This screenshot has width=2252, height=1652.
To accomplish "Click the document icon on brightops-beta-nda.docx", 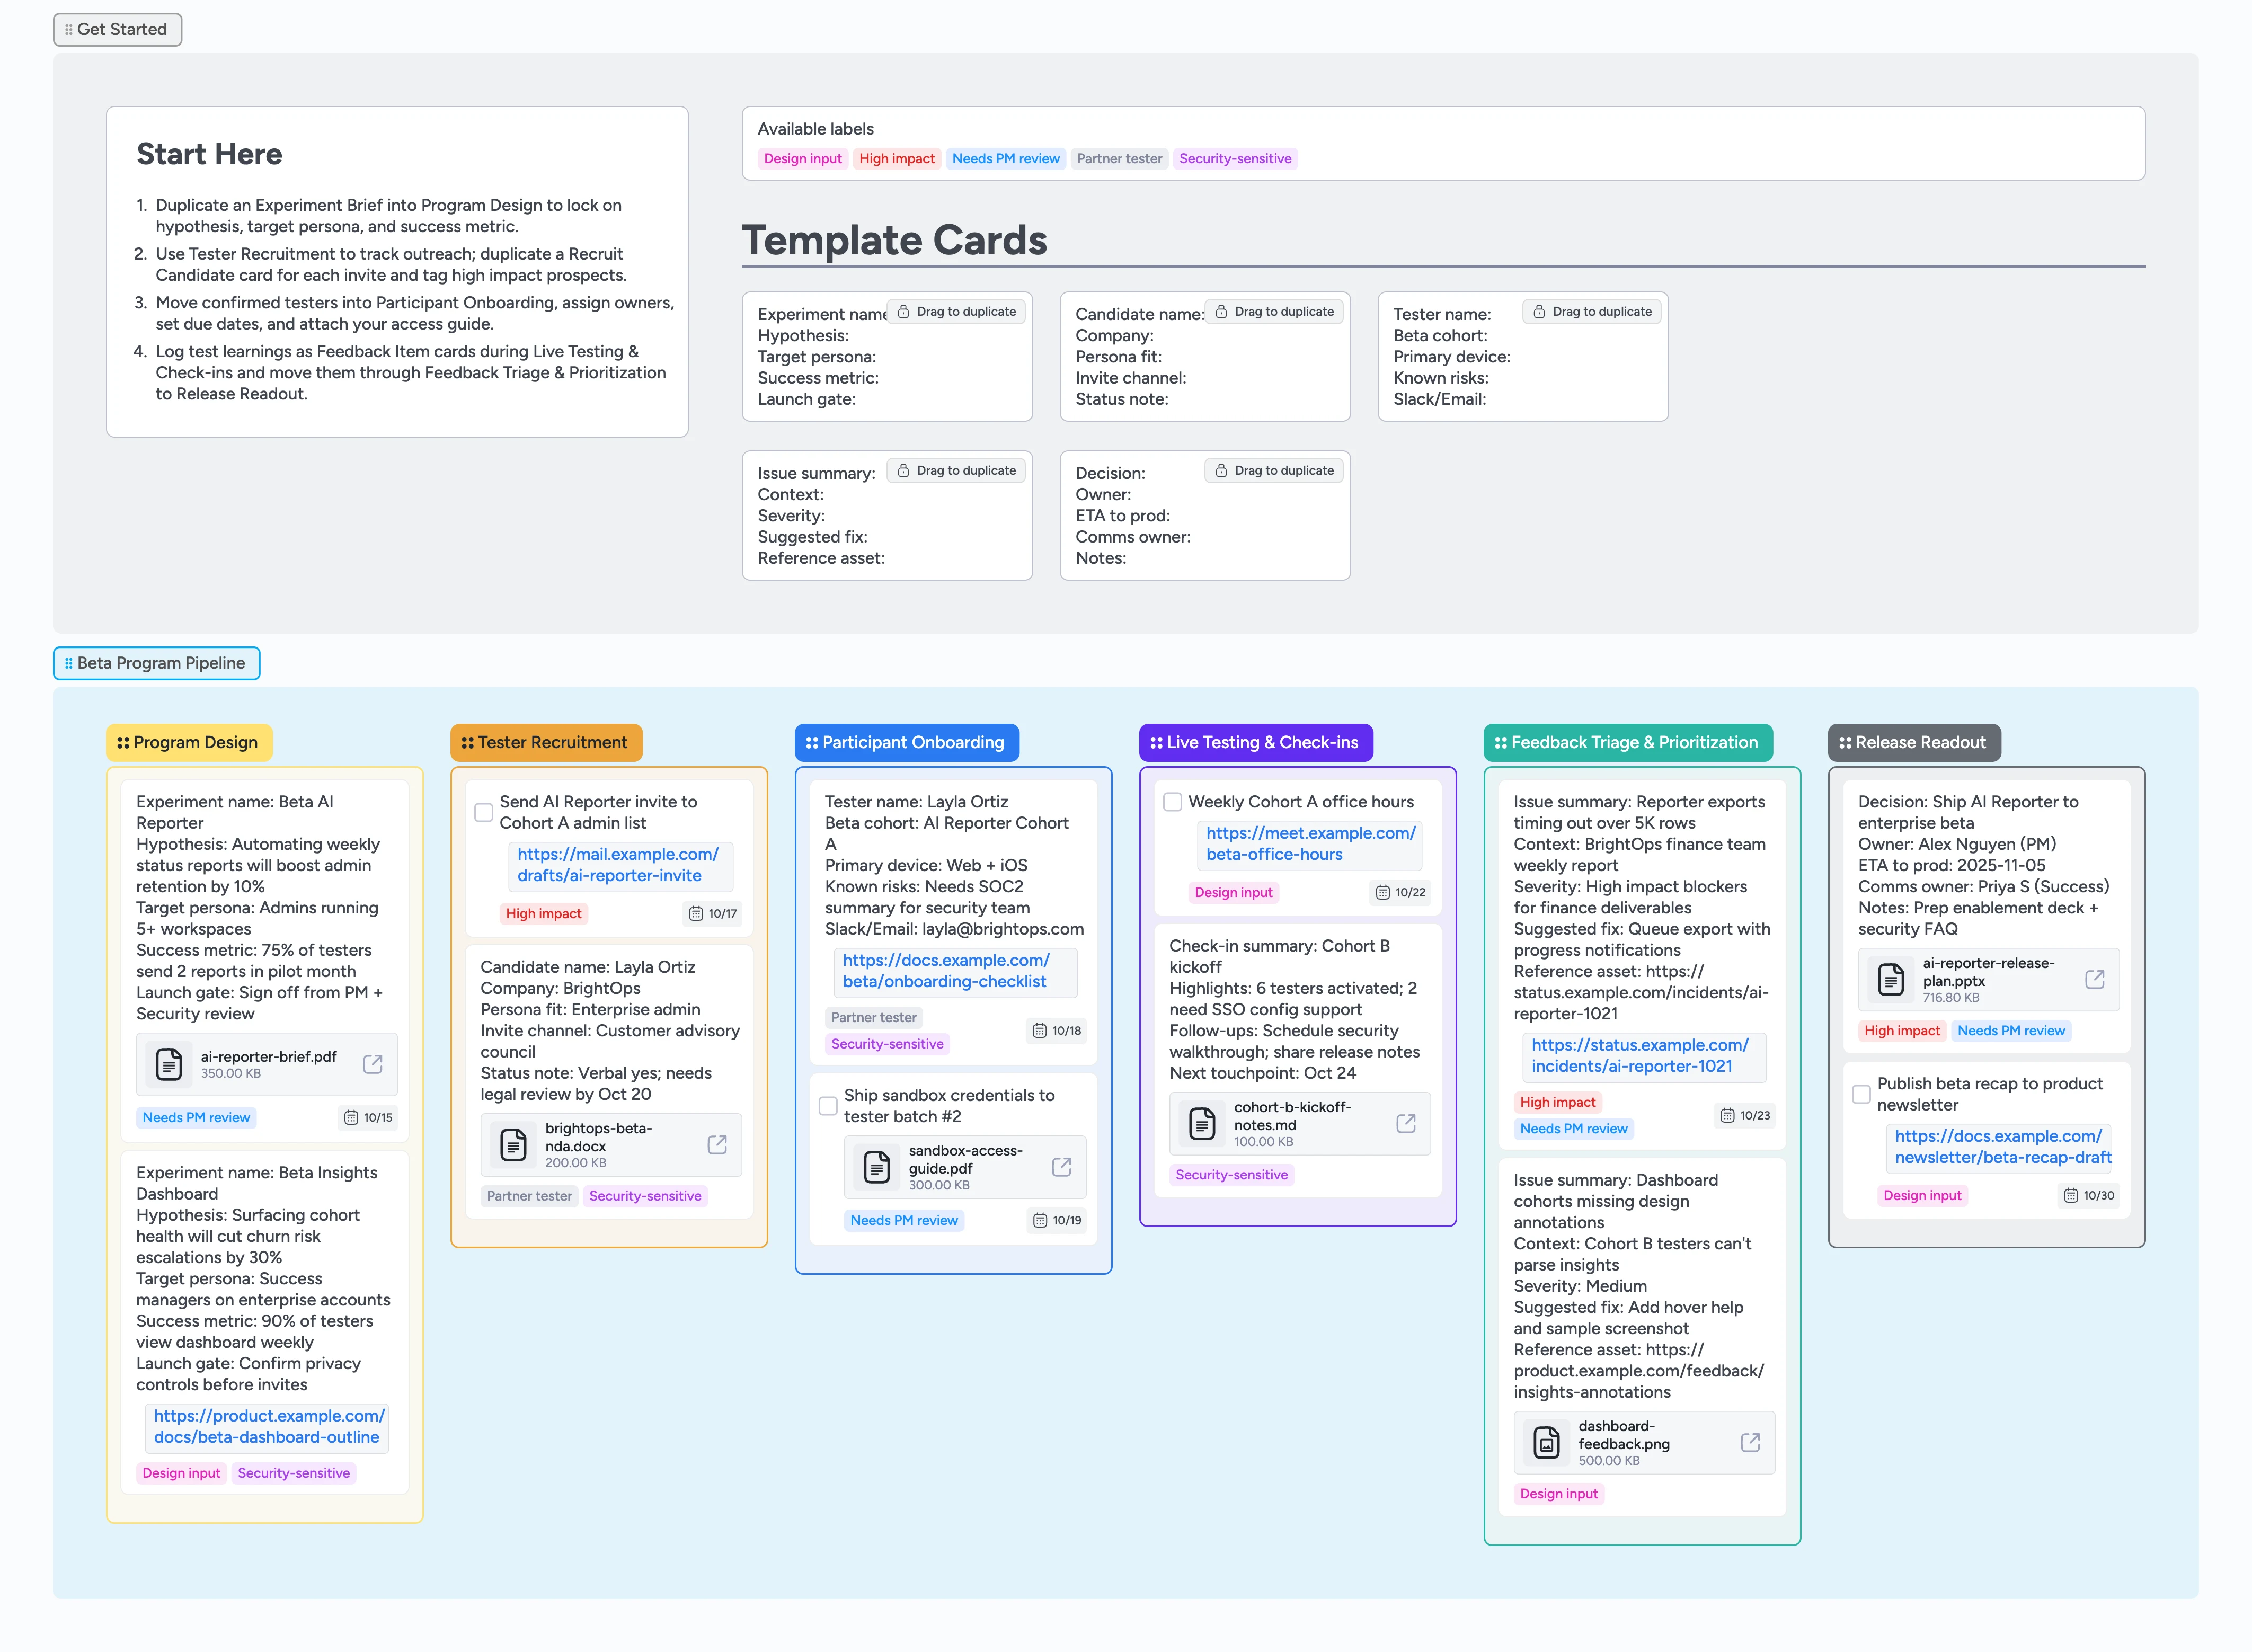I will pos(514,1145).
